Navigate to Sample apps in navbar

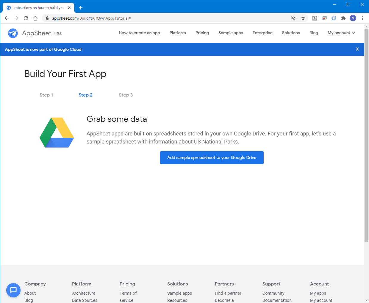point(231,33)
